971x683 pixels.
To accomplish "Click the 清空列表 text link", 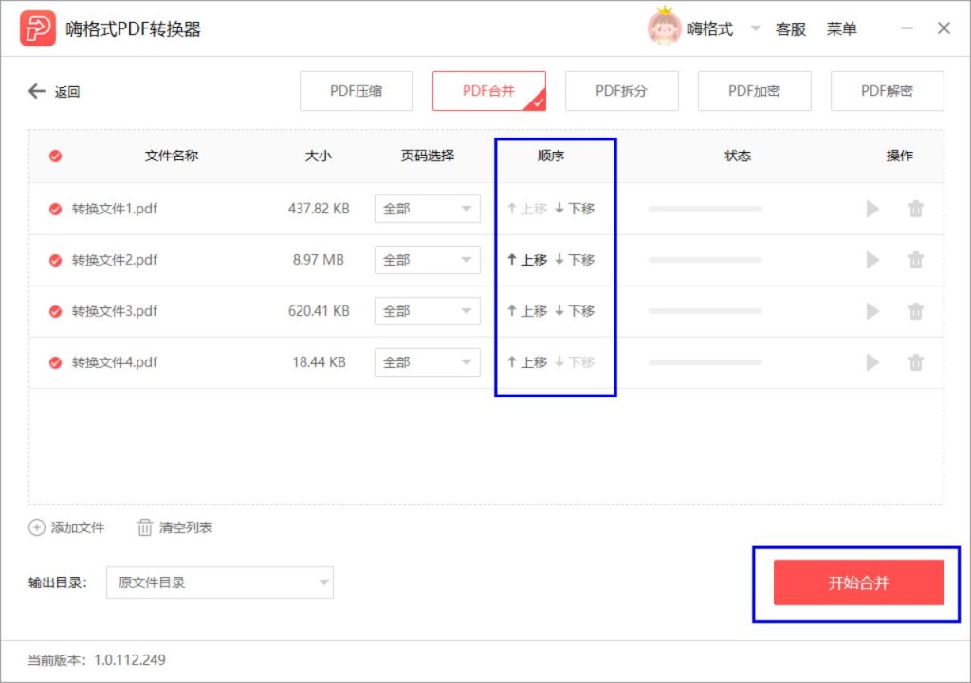I will click(186, 527).
